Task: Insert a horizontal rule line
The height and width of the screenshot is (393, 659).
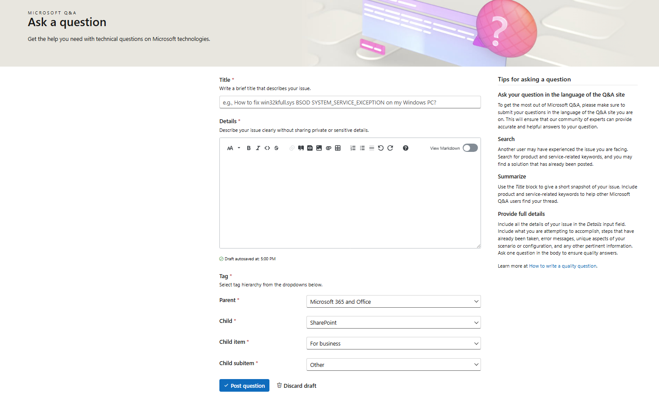Action: coord(372,148)
